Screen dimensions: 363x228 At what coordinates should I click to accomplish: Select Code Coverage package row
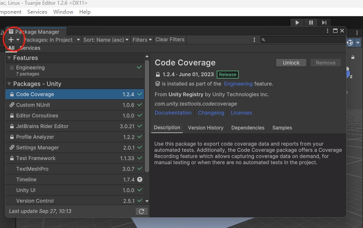(x=75, y=94)
